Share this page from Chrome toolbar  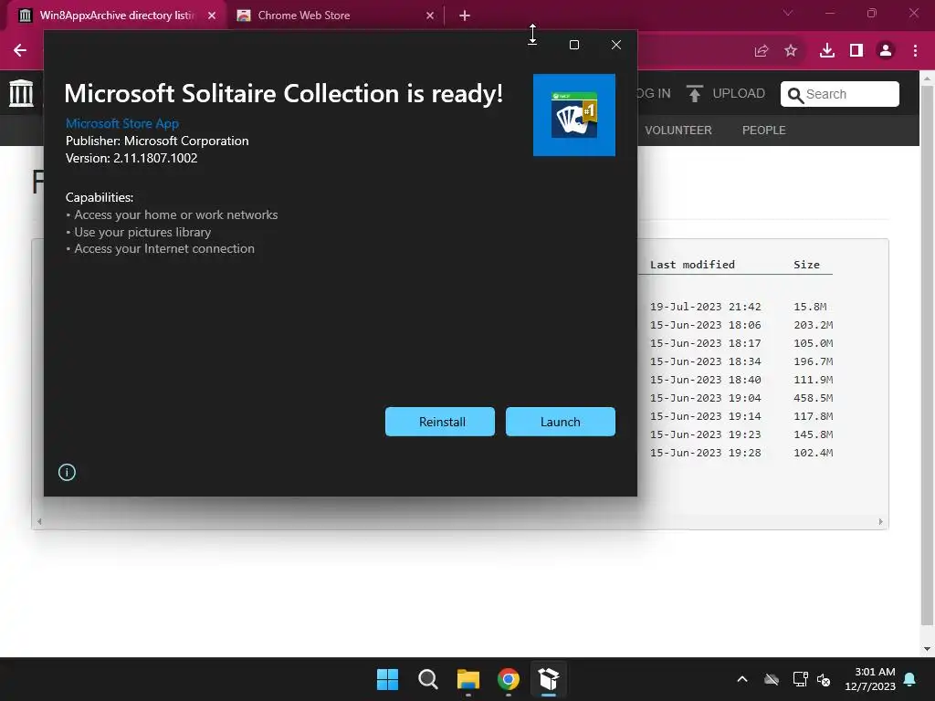click(762, 51)
